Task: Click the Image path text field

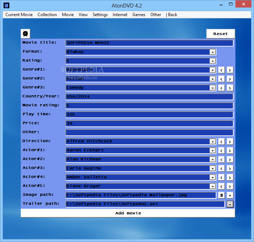Action: 141,195
